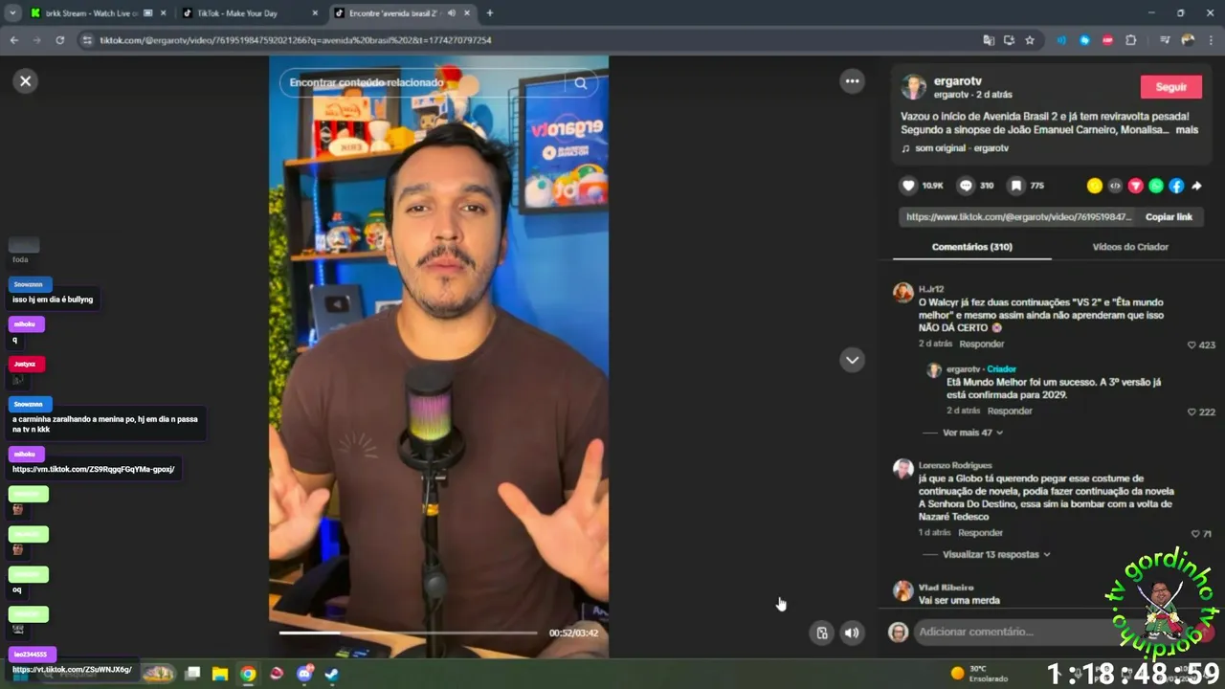
Task: Open the embed code icon
Action: 1115,186
